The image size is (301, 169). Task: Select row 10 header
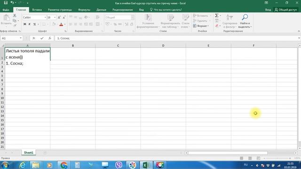(x=2, y=98)
